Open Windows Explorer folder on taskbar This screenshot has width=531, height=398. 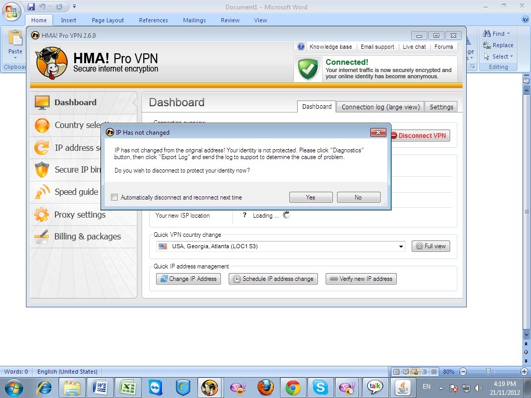(x=72, y=388)
